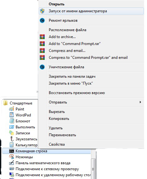Click the Start menu list scrollbar thumb

pyautogui.click(x=93, y=169)
